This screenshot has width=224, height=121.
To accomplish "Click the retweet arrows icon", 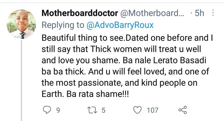I will coord(92,110).
